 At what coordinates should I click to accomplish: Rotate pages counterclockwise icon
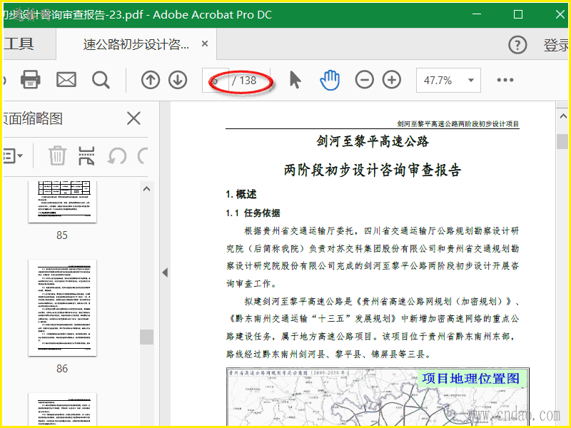pyautogui.click(x=117, y=156)
